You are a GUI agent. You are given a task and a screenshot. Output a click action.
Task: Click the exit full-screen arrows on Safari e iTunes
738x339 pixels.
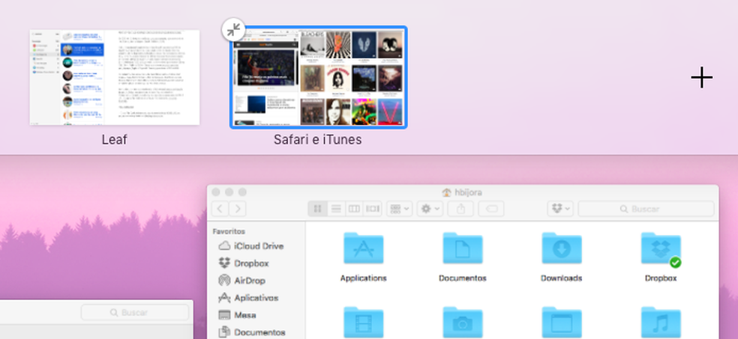233,30
